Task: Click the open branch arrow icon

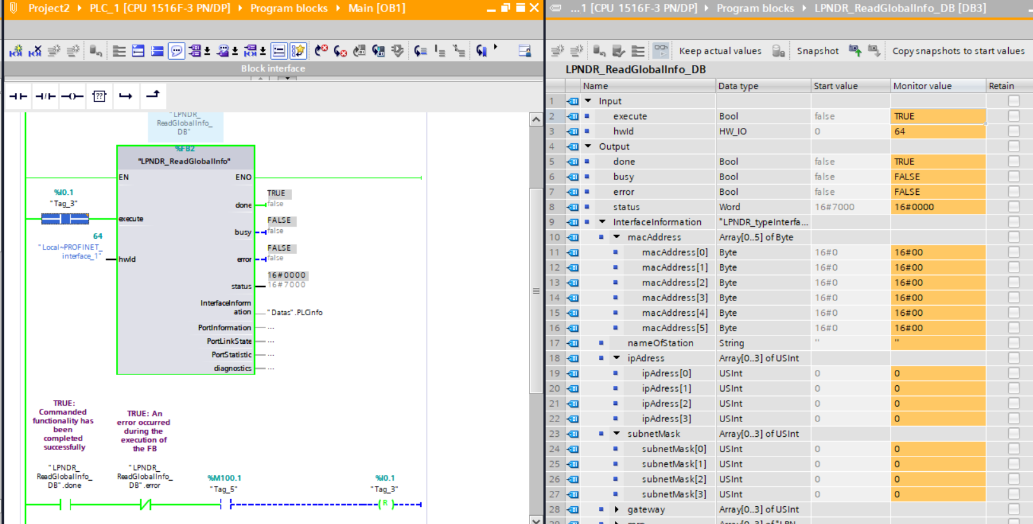Action: pyautogui.click(x=125, y=96)
